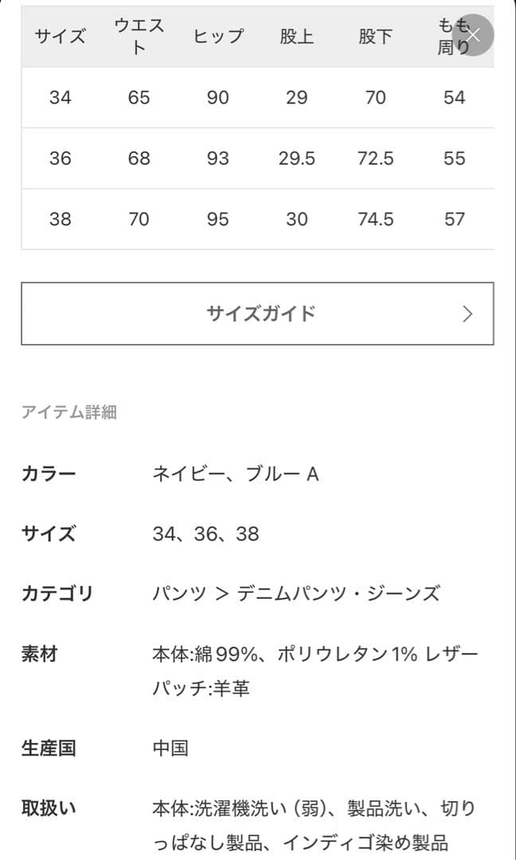Close the size chart overlay with the X icon
The image size is (516, 860).
click(473, 35)
